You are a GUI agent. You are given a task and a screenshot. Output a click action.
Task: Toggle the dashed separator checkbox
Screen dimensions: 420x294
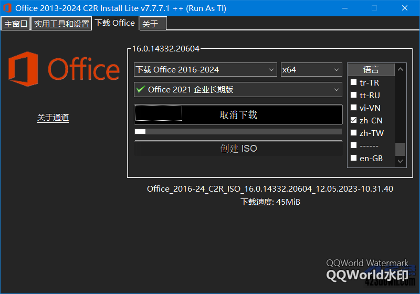[353, 145]
